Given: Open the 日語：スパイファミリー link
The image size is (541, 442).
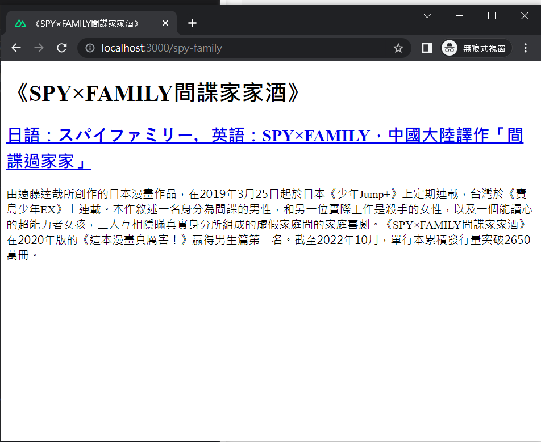Looking at the screenshot, I should pyautogui.click(x=265, y=148).
